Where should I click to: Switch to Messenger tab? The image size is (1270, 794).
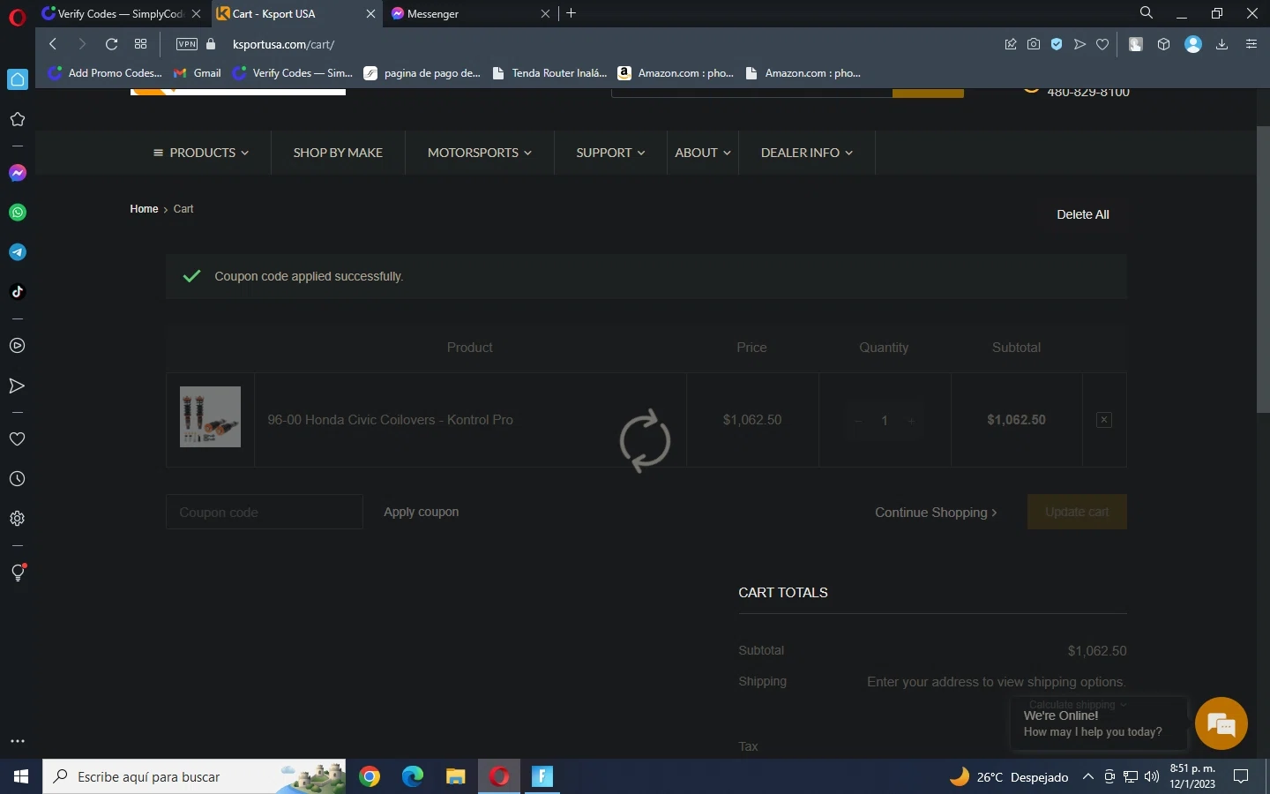[470, 13]
